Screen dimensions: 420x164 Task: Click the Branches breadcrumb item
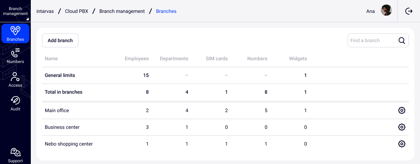[x=166, y=11]
